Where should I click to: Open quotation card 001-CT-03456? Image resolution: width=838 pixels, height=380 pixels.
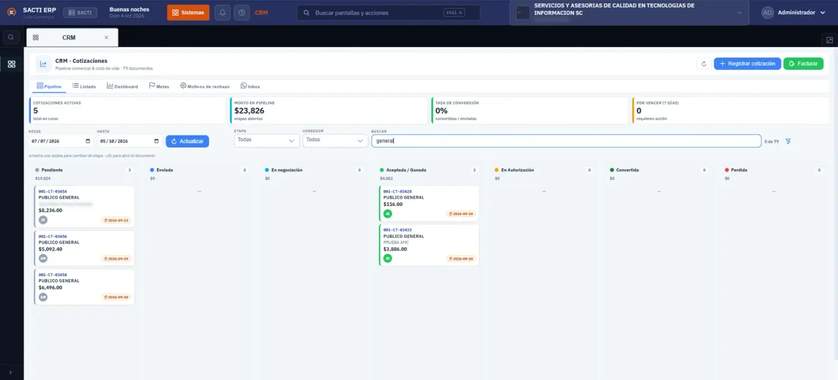tap(84, 248)
